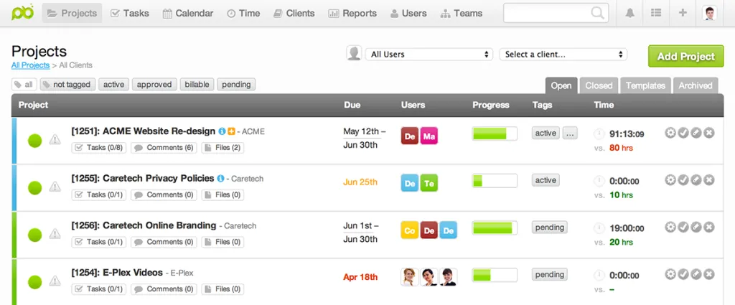Click the plus quick-add icon in top bar
The image size is (735, 305).
[x=682, y=13]
